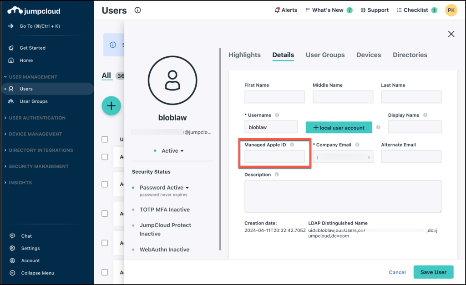Click TOTP MFA Inactive status
This screenshot has width=466, height=285.
[x=165, y=210]
